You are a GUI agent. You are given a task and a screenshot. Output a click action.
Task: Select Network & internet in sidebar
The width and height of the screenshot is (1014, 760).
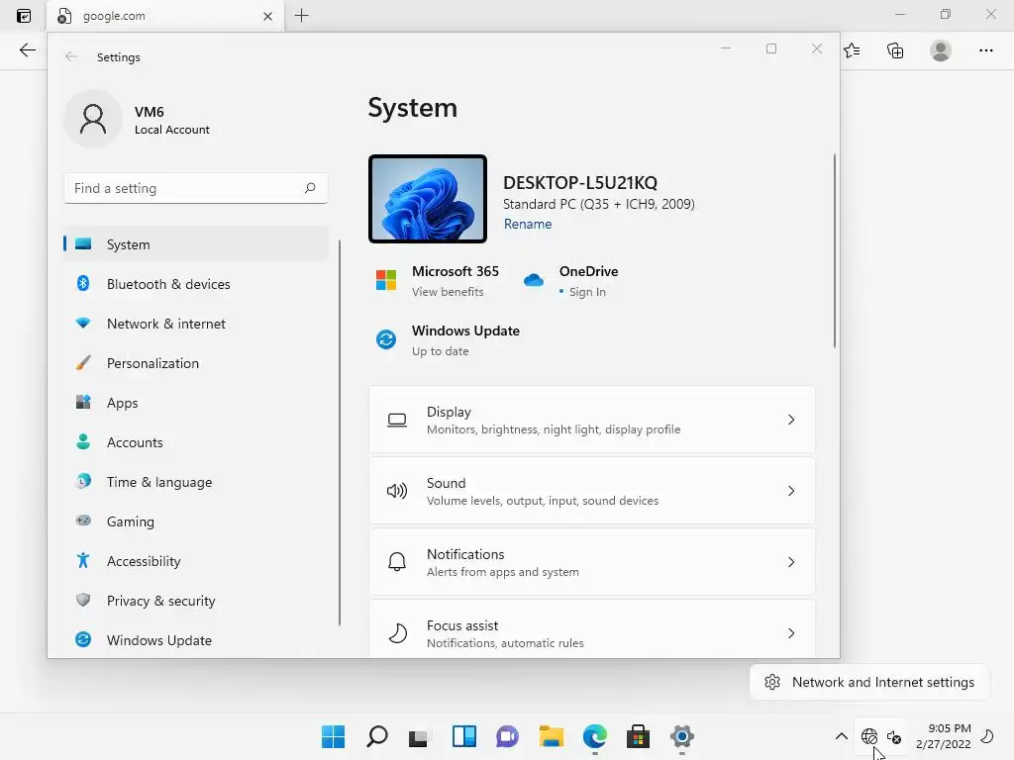196,324
